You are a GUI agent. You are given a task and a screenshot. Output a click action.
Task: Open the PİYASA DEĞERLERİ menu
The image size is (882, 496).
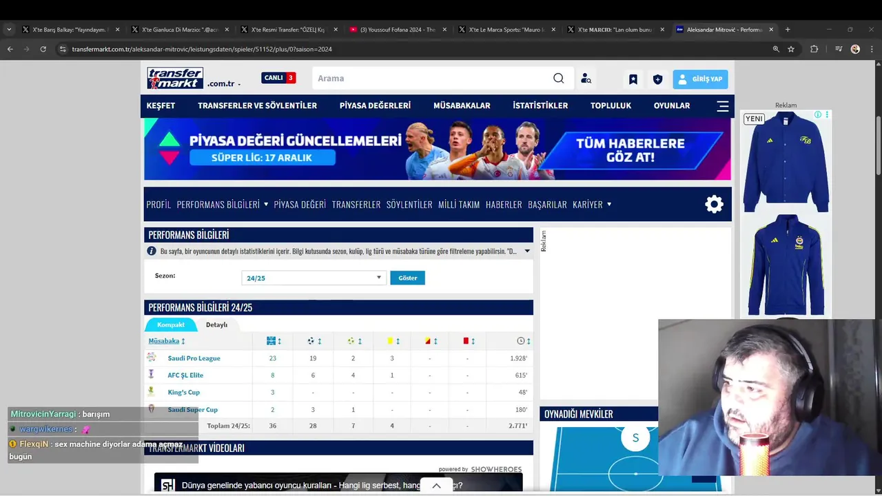click(375, 105)
